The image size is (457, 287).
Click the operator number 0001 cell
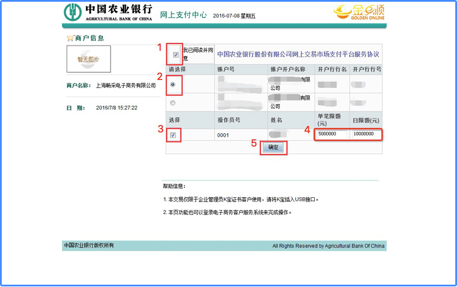[x=223, y=135]
